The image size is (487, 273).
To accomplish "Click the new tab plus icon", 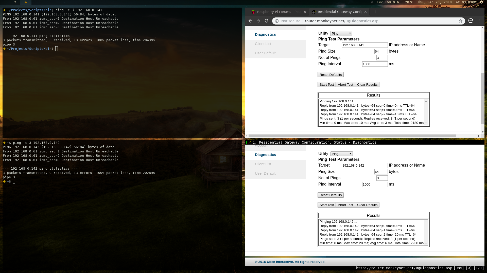I will coord(375,12).
